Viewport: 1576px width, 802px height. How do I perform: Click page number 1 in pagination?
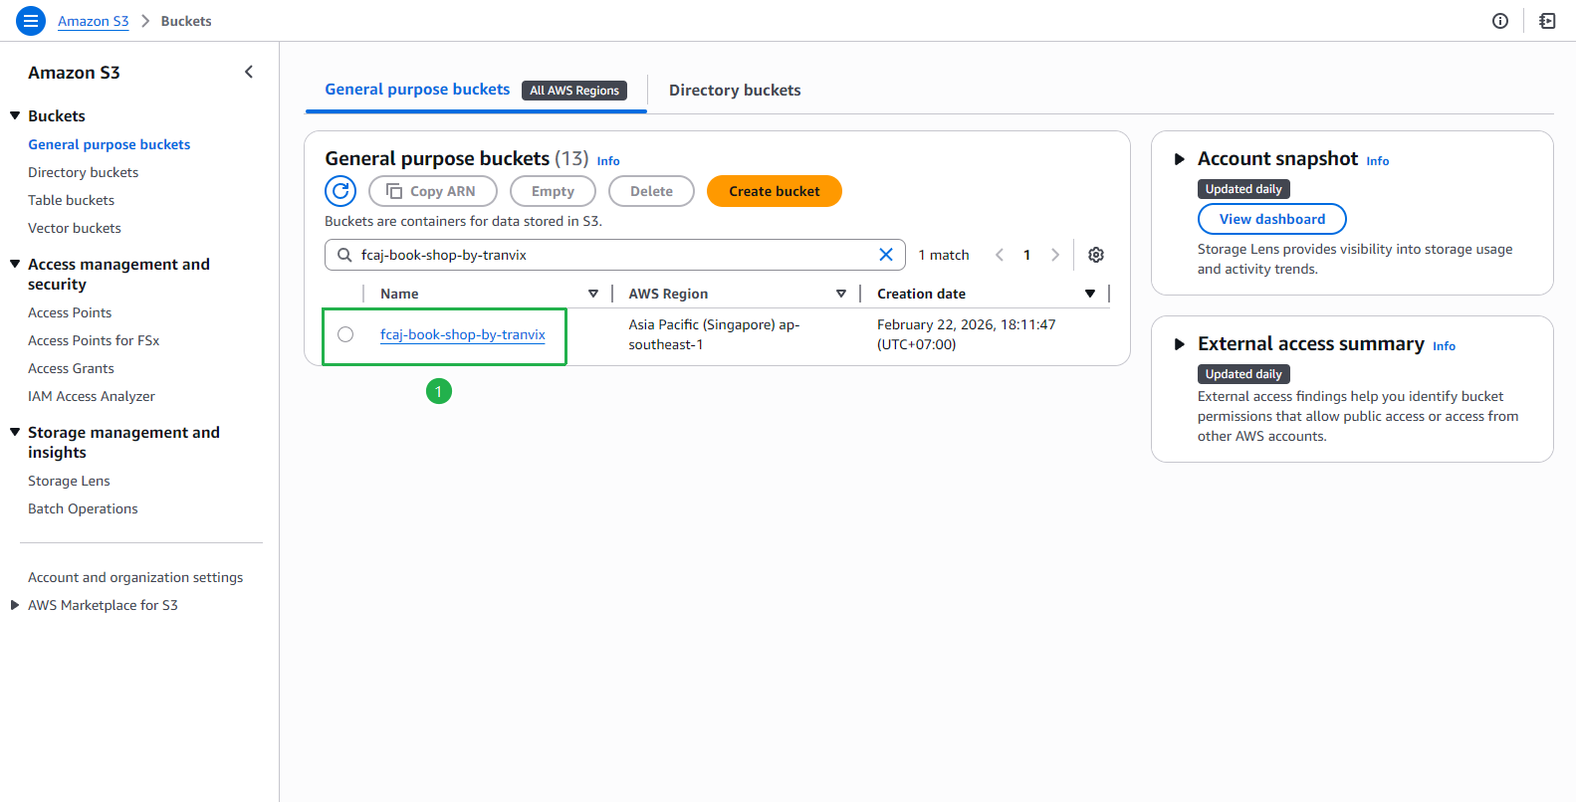[x=1027, y=255]
